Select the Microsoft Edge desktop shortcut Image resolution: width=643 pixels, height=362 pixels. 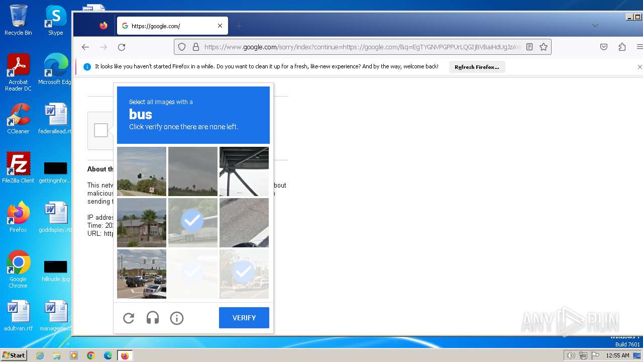pos(56,69)
